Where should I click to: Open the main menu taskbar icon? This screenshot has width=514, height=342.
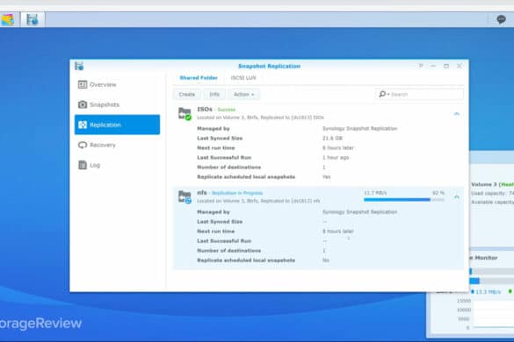[8, 19]
